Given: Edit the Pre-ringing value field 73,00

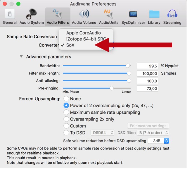Looking at the screenshot, I should pos(147,88).
